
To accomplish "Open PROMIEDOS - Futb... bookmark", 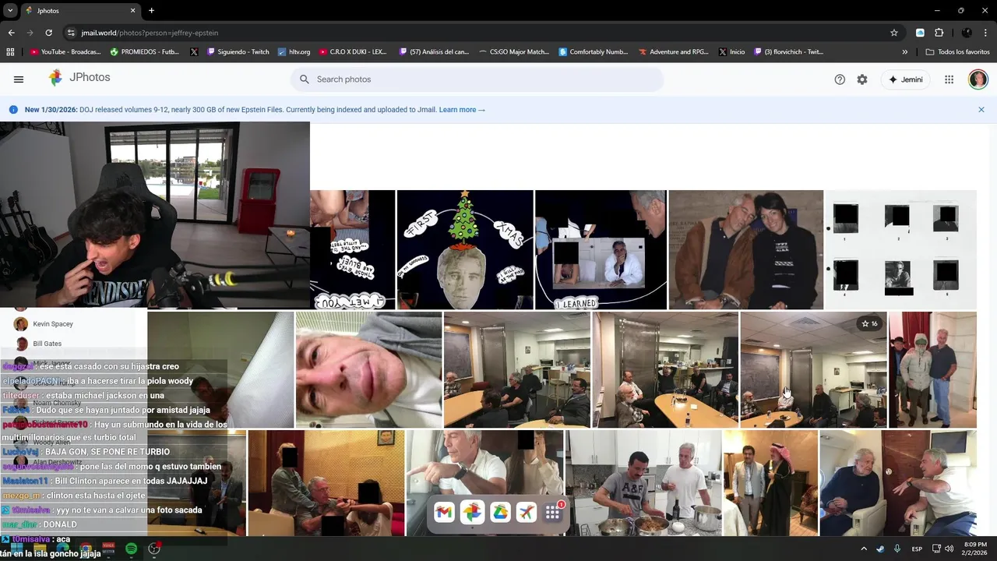I will (145, 52).
